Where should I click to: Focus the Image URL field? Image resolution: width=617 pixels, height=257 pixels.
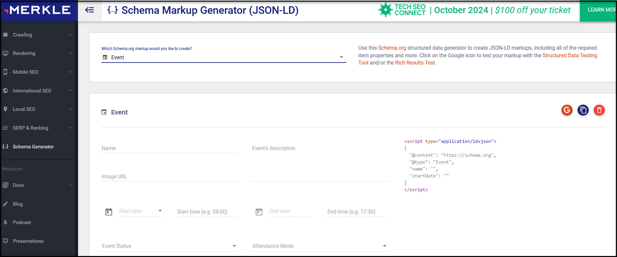click(x=170, y=176)
